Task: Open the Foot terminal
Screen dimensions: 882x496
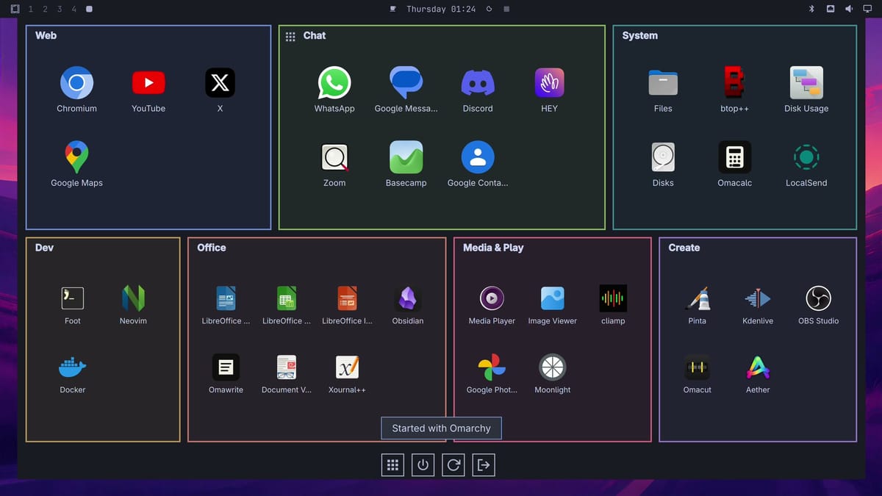Action: [73, 298]
